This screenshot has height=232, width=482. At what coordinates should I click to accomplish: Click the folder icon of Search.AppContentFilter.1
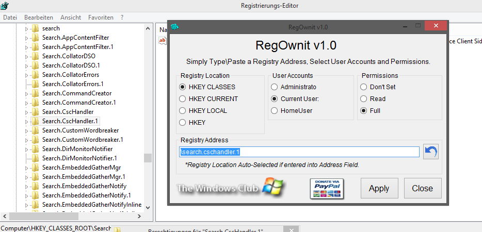36,47
